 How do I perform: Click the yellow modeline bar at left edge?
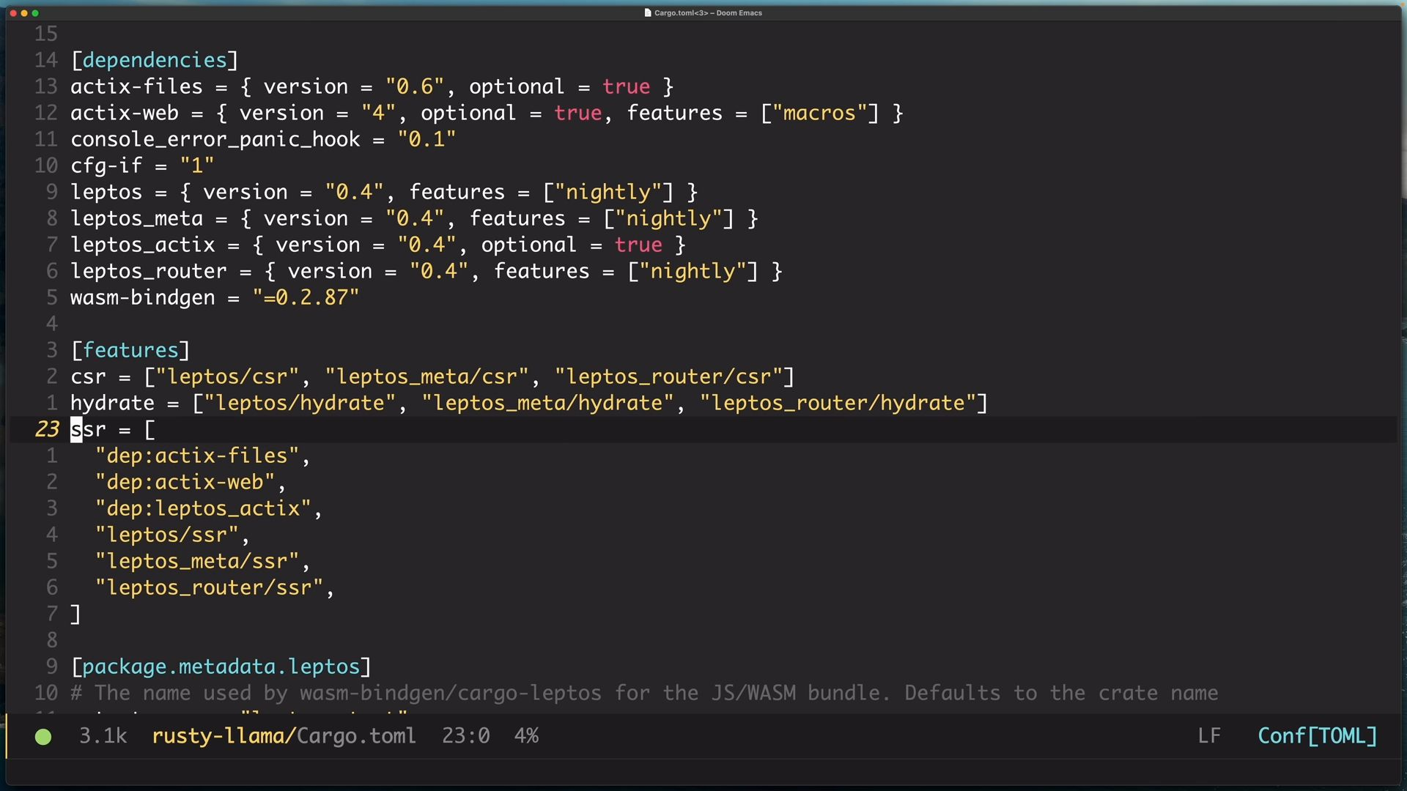point(7,736)
